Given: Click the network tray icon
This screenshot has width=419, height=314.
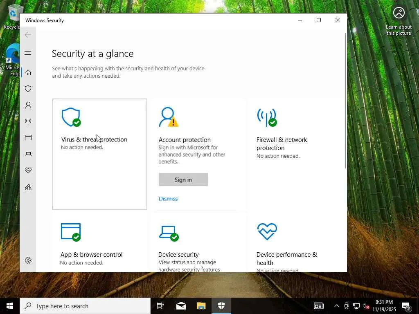Looking at the screenshot, I should pyautogui.click(x=356, y=306).
